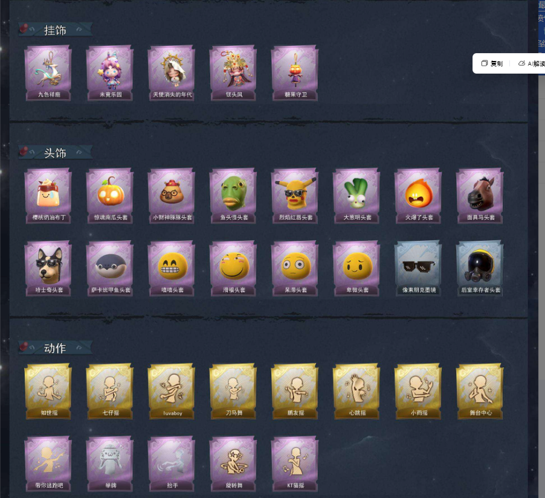The width and height of the screenshot is (545, 498).
Task: Open the 像素朋克墨镜 pixel sunglasses item
Action: tap(419, 269)
